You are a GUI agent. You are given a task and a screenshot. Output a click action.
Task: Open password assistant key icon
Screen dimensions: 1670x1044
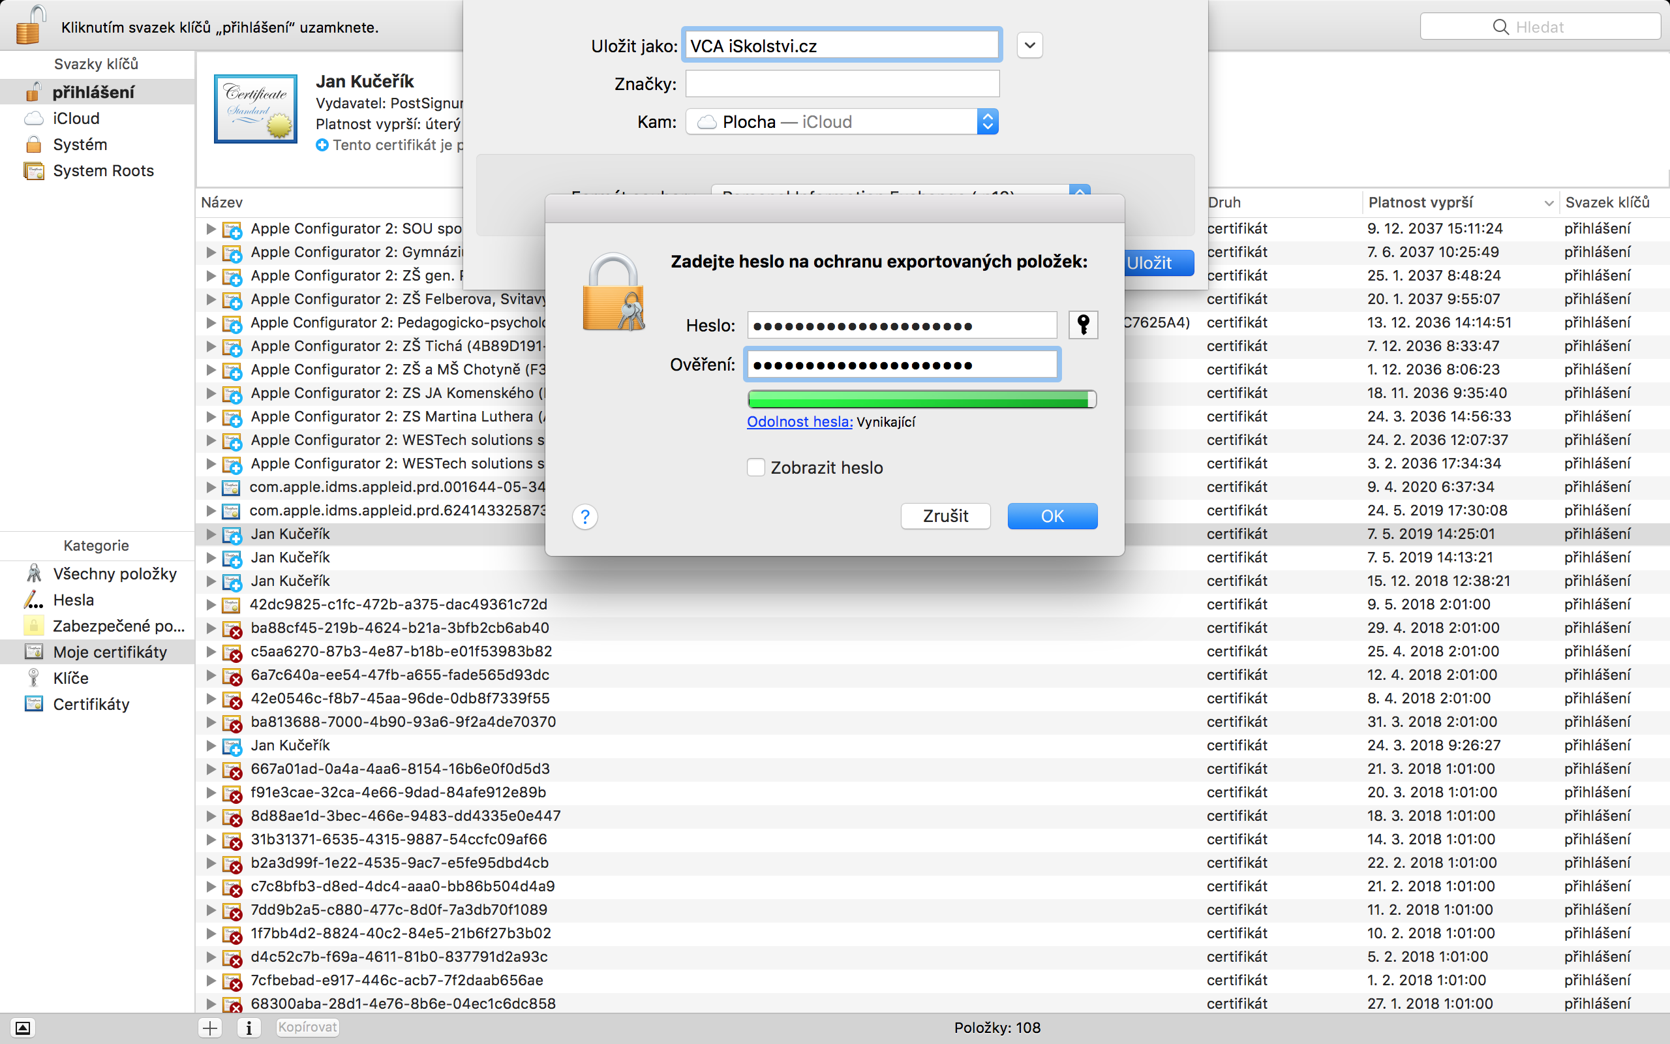tap(1083, 324)
